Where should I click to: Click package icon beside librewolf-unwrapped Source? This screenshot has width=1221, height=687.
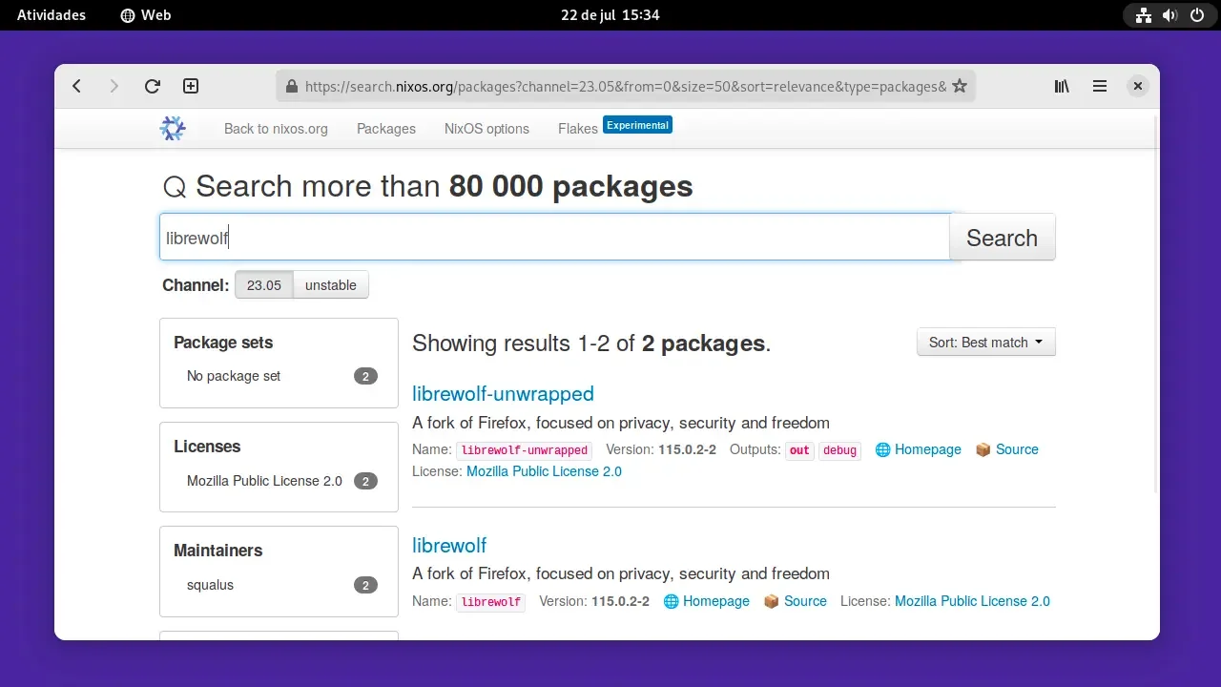point(983,449)
